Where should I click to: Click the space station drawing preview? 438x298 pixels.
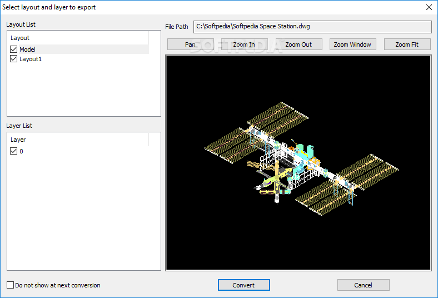coord(298,163)
